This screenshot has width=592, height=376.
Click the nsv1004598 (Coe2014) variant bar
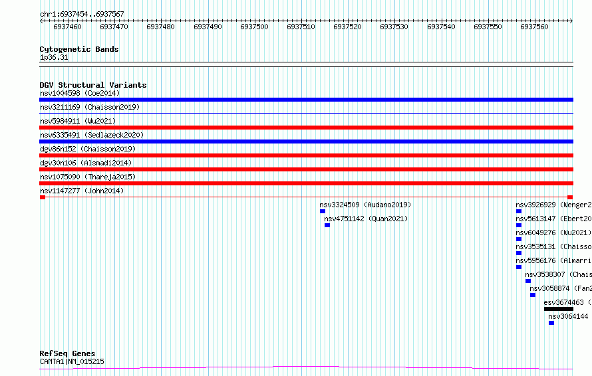306,100
